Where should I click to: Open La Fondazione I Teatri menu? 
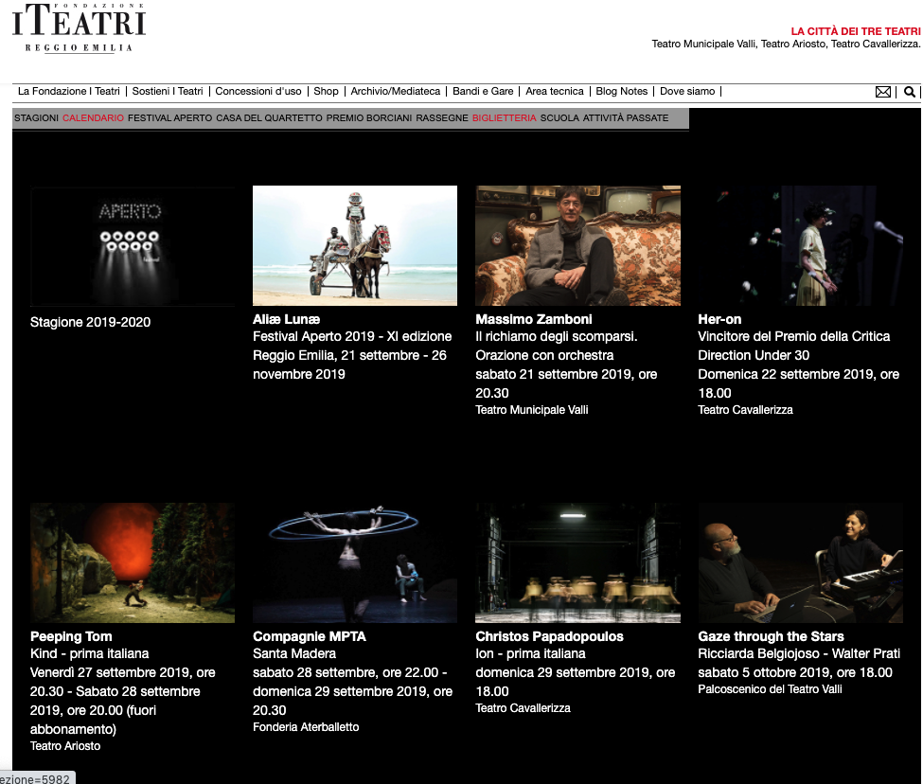pyautogui.click(x=68, y=91)
